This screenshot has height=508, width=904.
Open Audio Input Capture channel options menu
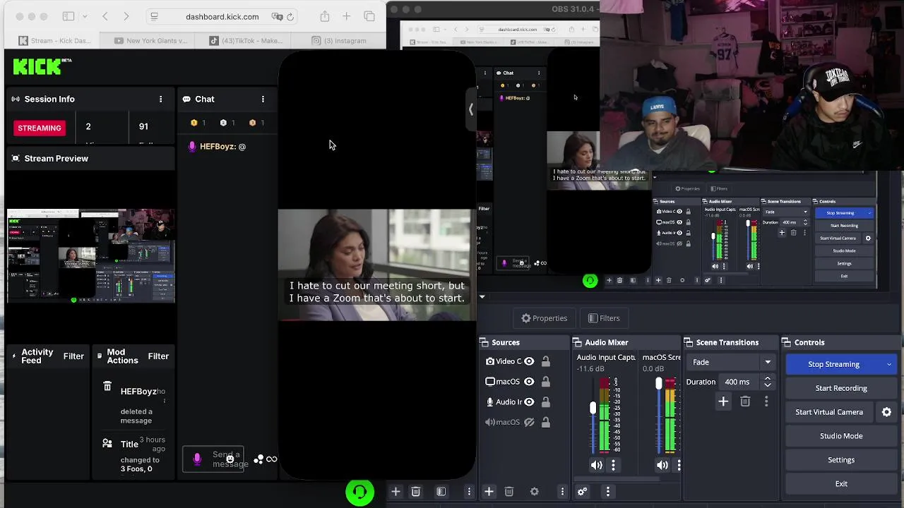[613, 465]
